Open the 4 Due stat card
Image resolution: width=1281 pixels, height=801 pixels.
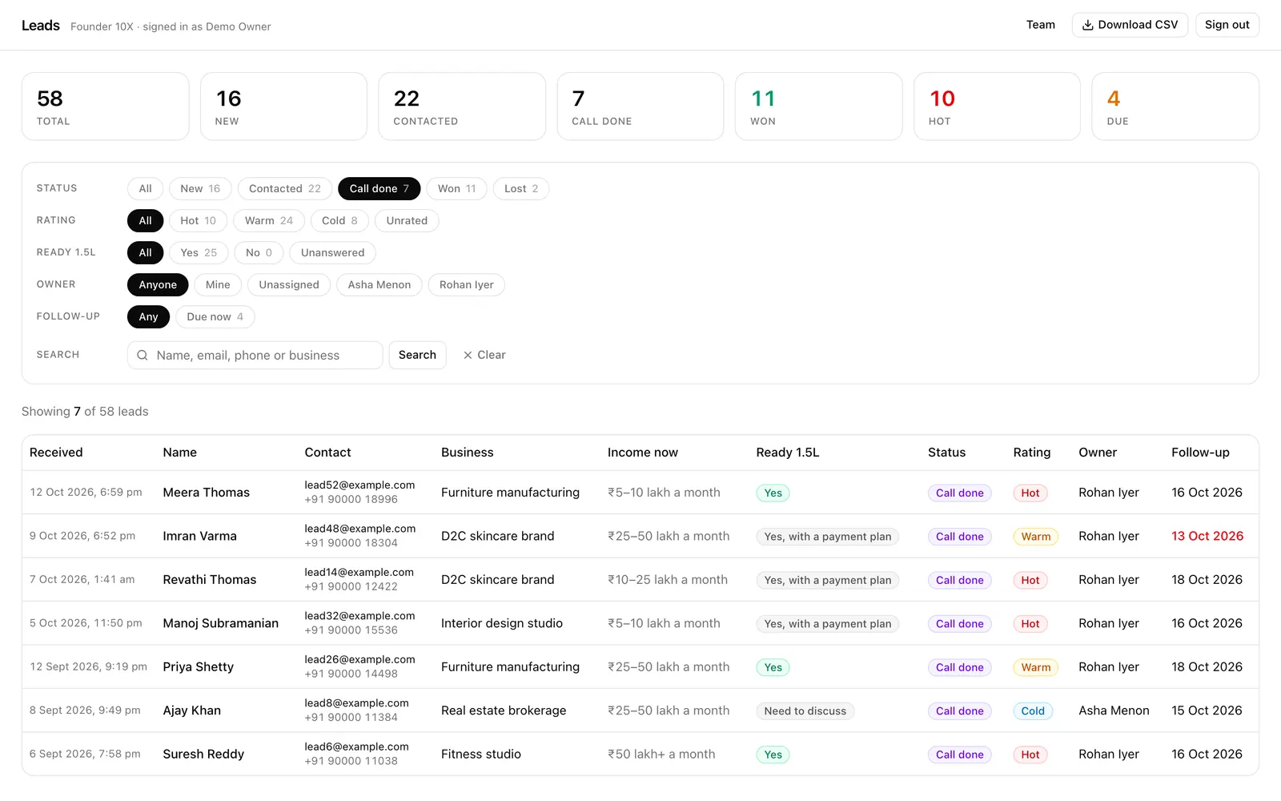(x=1175, y=107)
